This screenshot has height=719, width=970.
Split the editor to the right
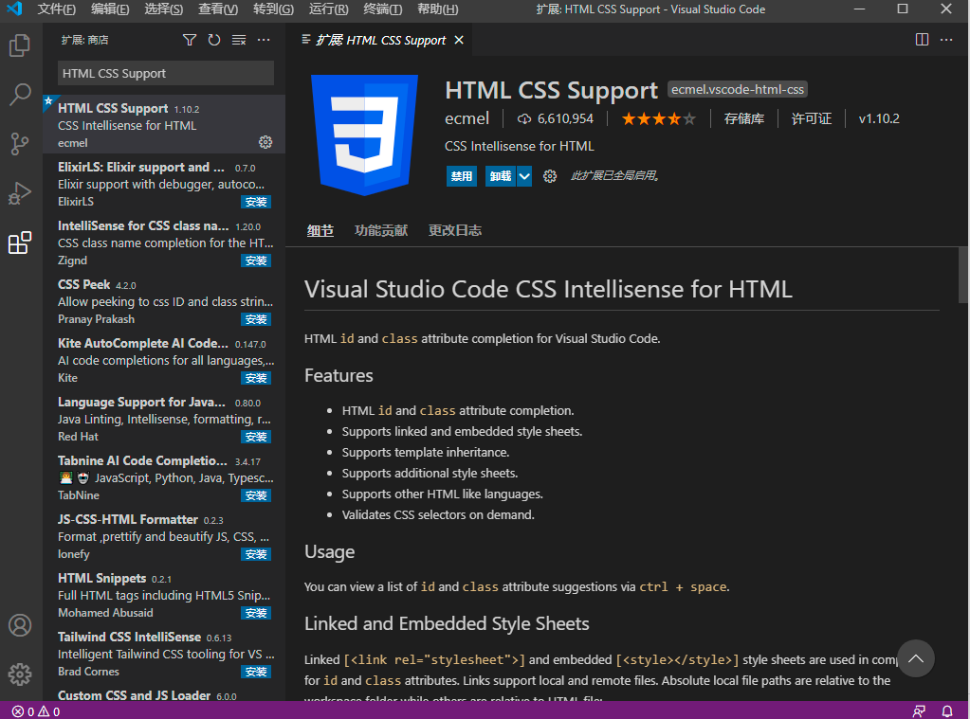coord(922,40)
